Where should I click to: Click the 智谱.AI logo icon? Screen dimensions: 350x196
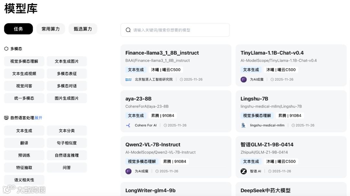[x=243, y=171]
